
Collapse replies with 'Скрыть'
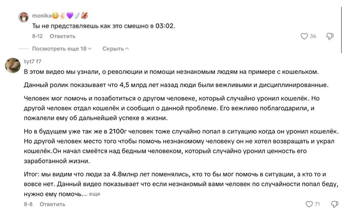point(116,49)
